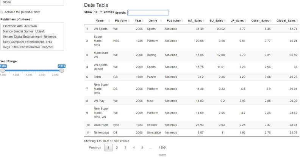Click the Super Mario Bros. name cell

[98, 41]
